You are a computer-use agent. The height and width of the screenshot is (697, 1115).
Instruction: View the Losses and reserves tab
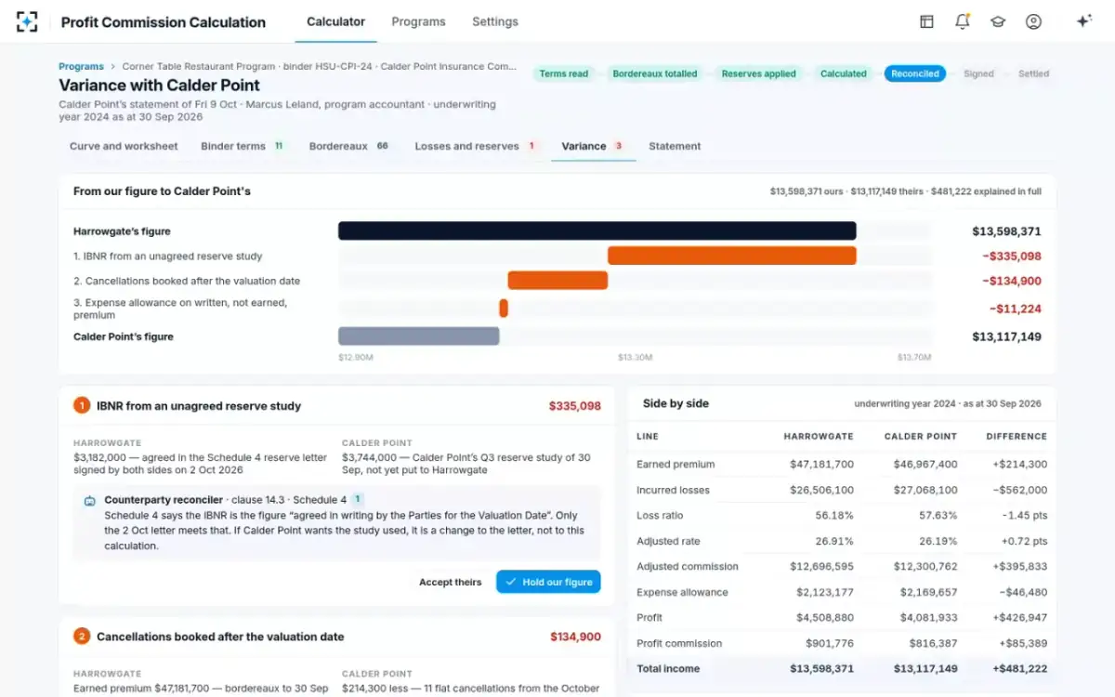point(477,146)
